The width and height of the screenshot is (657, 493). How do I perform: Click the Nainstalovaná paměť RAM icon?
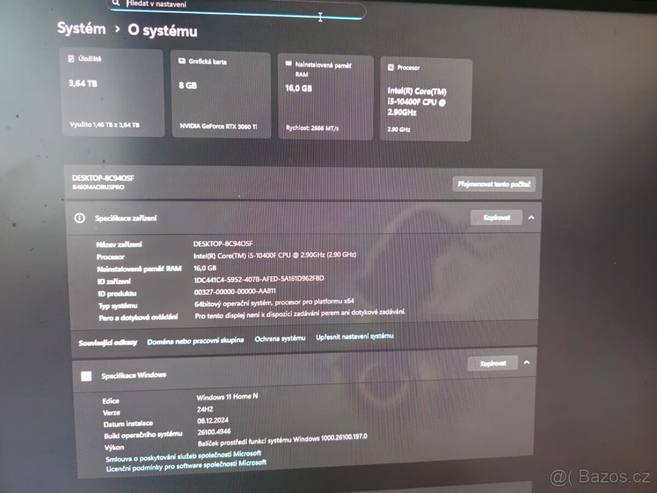click(x=289, y=64)
